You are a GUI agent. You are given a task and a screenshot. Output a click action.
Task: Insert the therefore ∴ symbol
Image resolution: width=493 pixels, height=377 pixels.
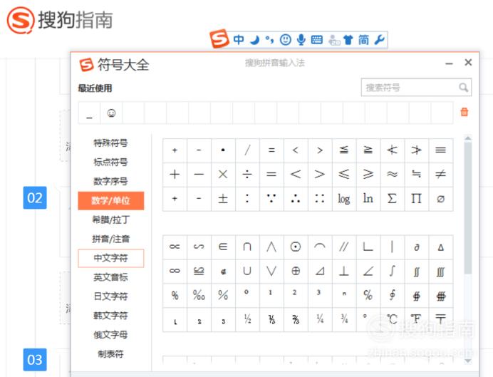click(296, 198)
